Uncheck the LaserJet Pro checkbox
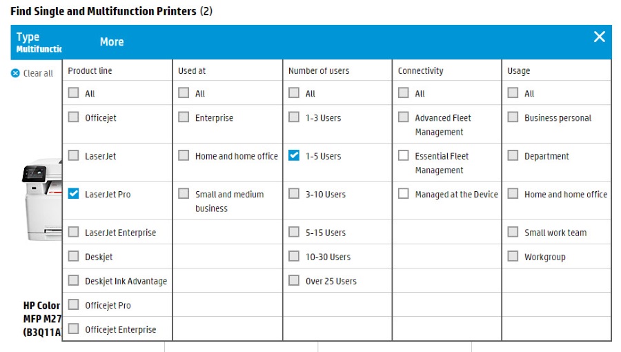 (x=74, y=194)
